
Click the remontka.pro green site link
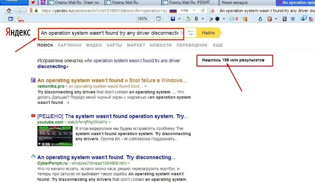(51, 86)
